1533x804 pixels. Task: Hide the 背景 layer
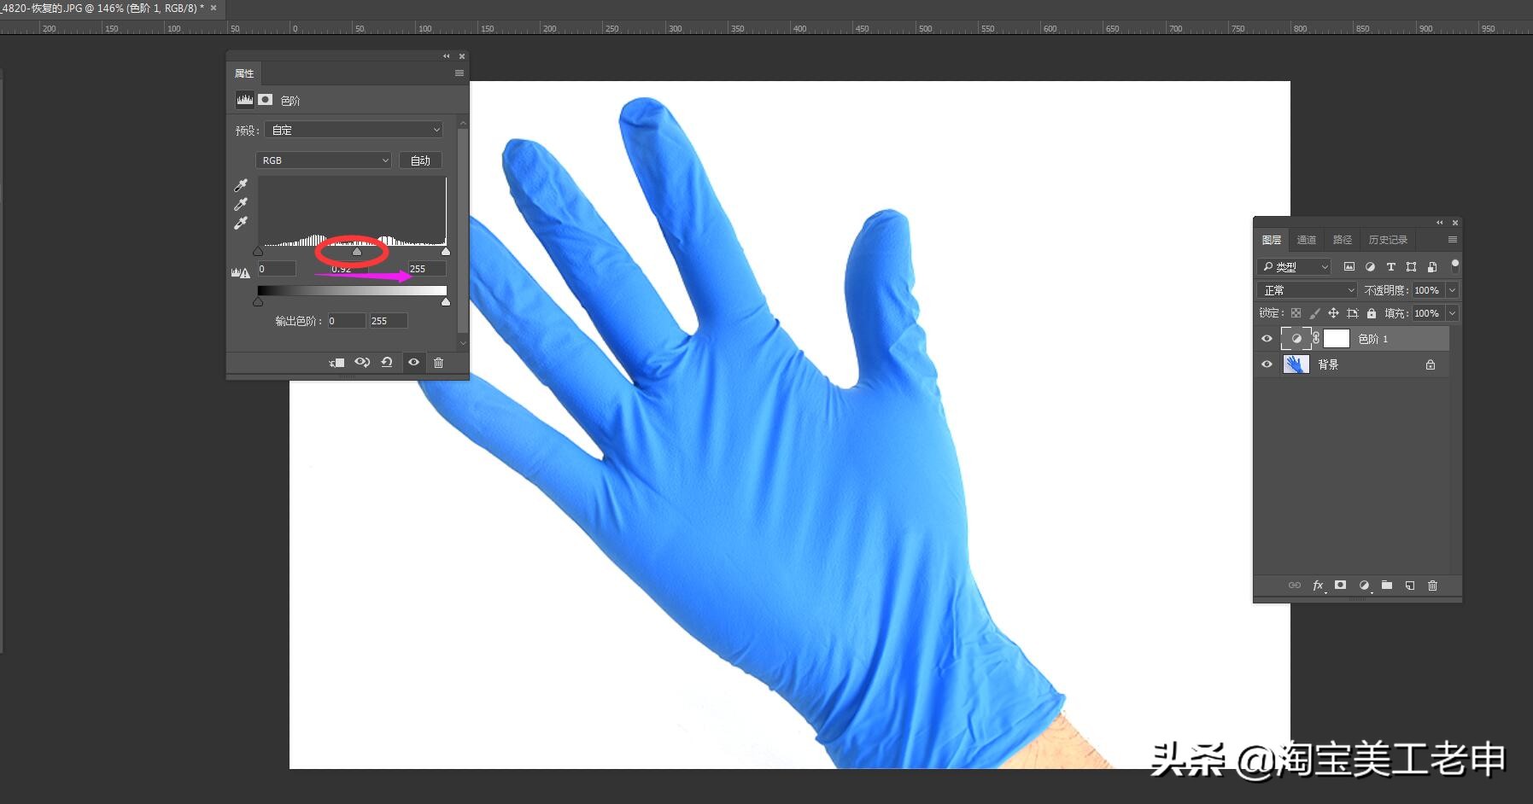pyautogui.click(x=1267, y=364)
